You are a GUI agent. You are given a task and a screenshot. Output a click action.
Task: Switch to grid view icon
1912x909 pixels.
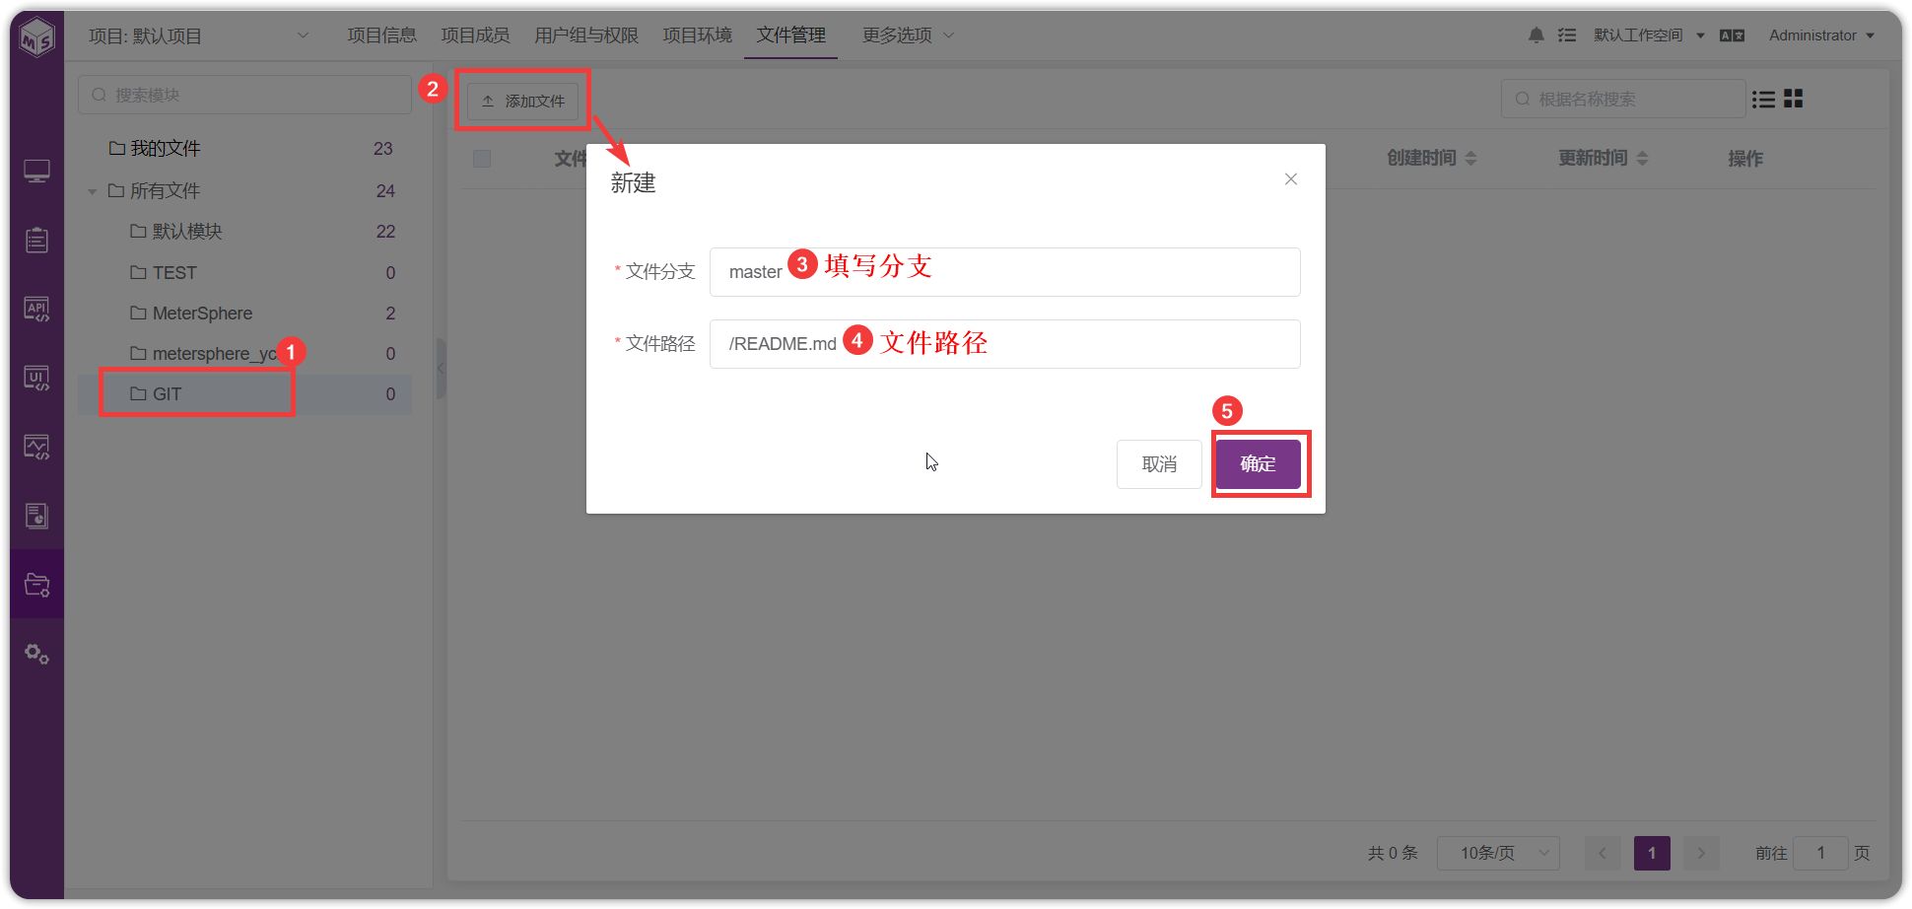pyautogui.click(x=1794, y=99)
